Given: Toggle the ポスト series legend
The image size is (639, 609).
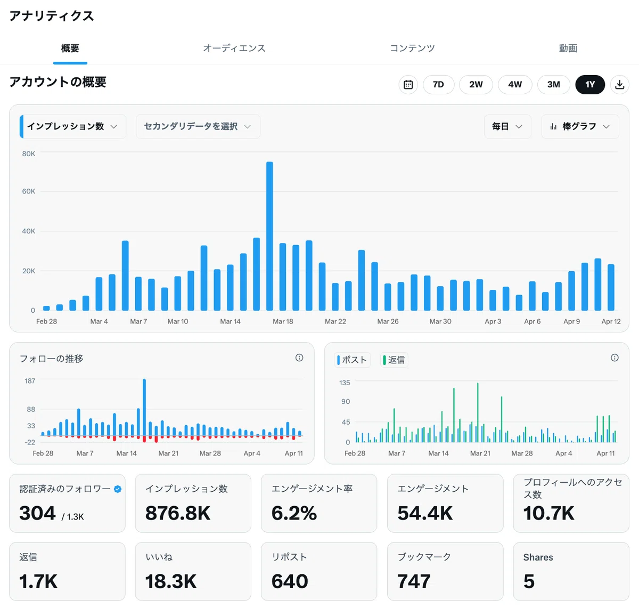Looking at the screenshot, I should pyautogui.click(x=353, y=360).
